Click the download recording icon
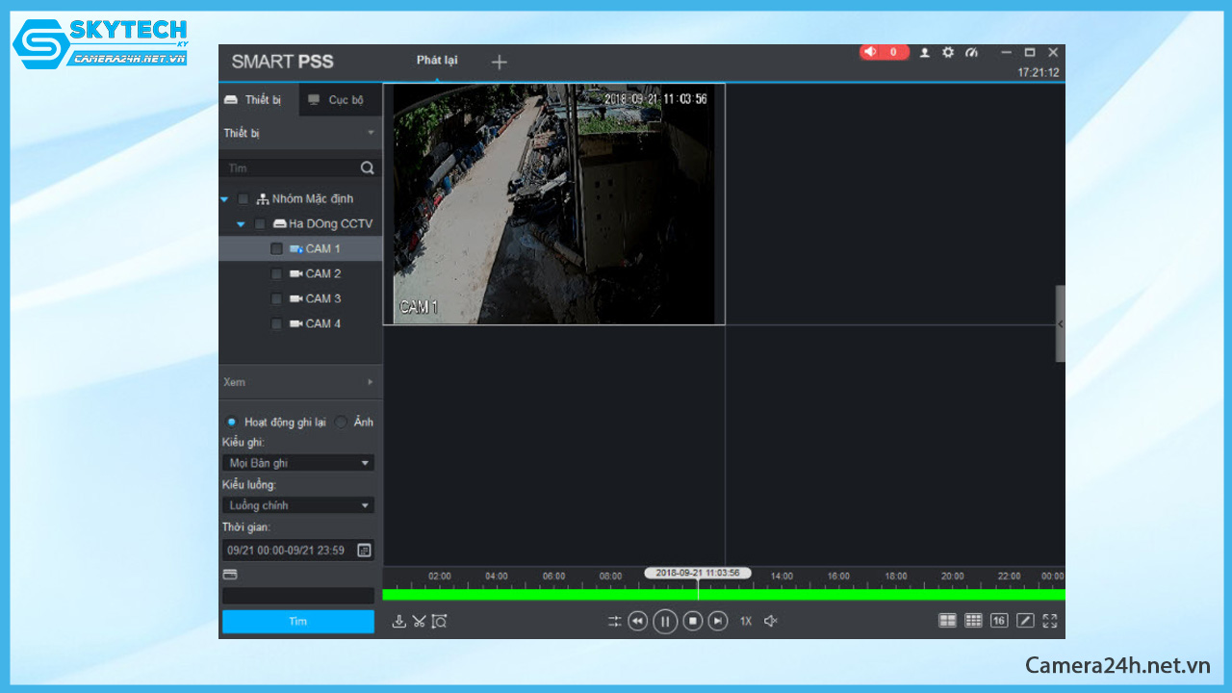 coord(398,622)
